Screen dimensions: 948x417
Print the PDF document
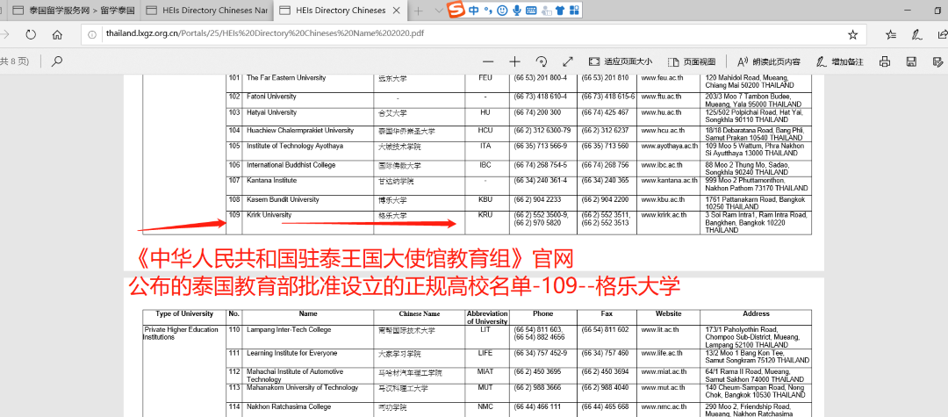885,61
